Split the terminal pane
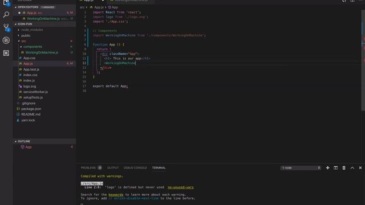365x205 pixels. 335,168
